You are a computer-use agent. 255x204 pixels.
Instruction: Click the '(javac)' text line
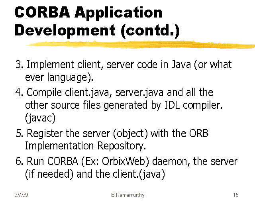(x=41, y=118)
